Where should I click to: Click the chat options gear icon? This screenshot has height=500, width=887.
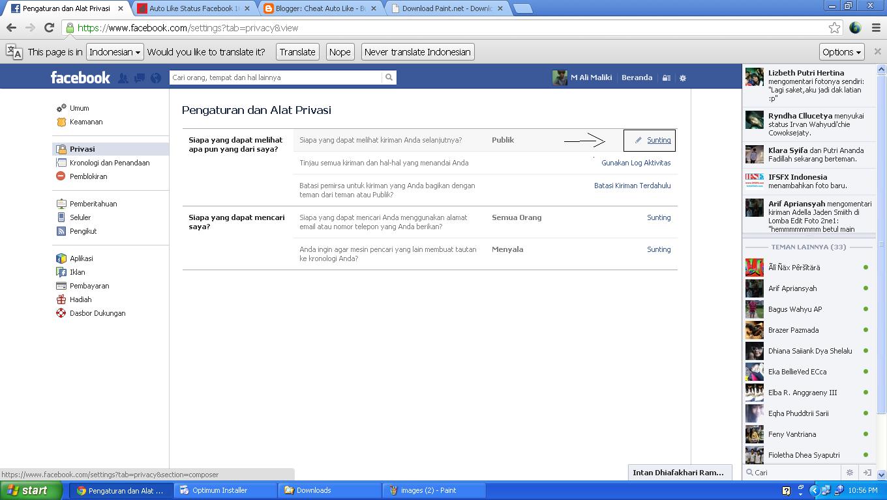[x=849, y=473]
